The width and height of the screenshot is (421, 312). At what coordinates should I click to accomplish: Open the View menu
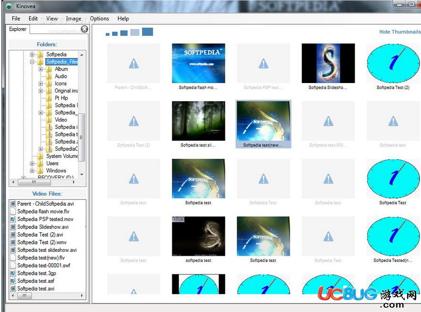[x=52, y=19]
